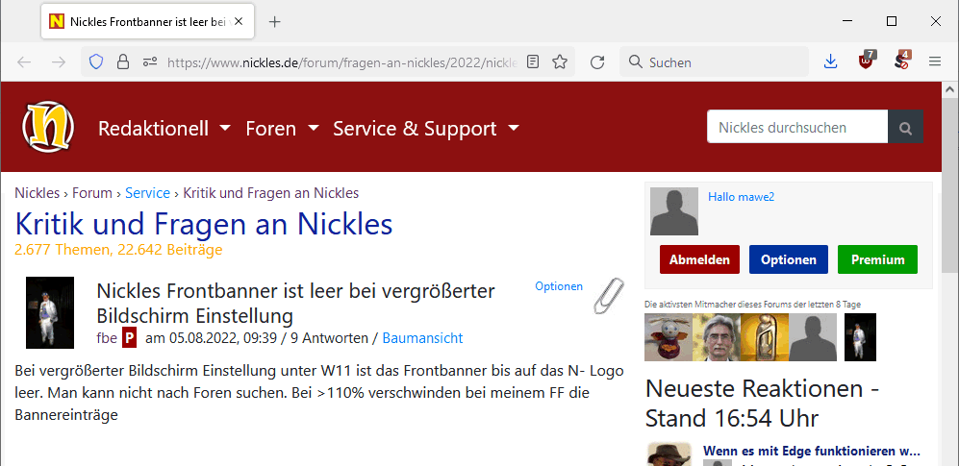Open the Optionen link beside the thread title
The image size is (959, 466).
(x=559, y=285)
